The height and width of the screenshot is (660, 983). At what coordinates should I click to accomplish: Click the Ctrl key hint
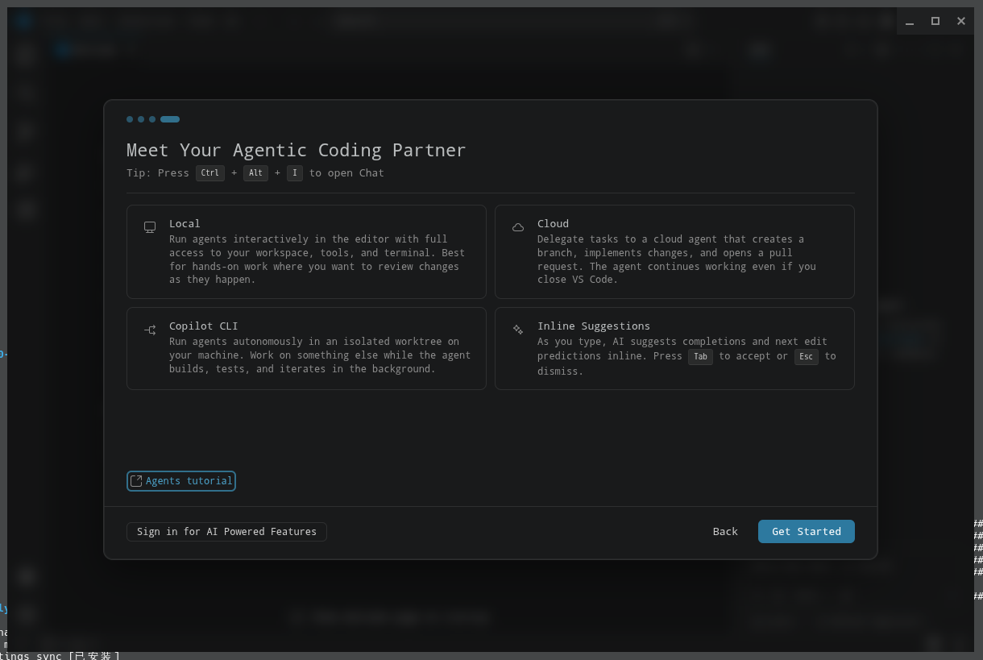[x=210, y=173]
